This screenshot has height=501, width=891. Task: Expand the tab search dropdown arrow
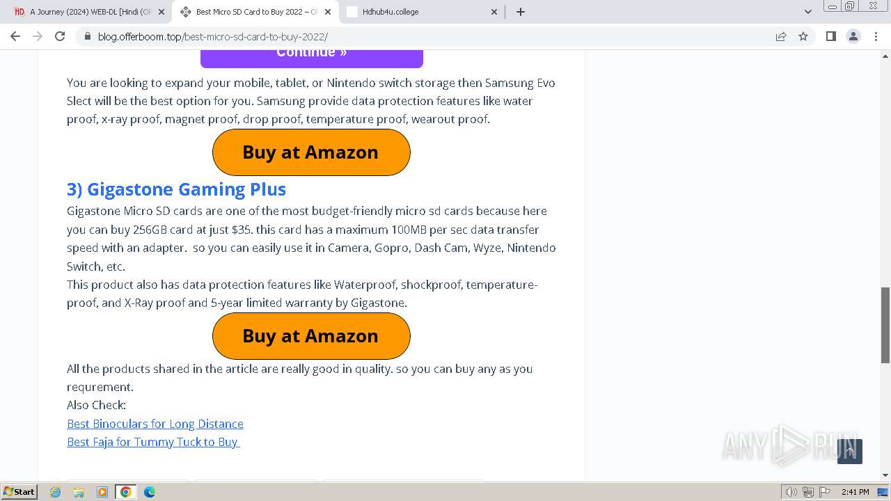click(x=808, y=12)
